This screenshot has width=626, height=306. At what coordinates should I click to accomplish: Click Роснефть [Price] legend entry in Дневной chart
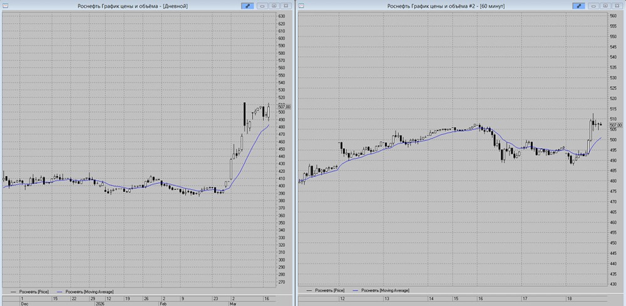click(x=30, y=292)
